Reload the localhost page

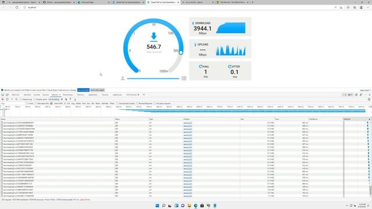tap(17, 8)
